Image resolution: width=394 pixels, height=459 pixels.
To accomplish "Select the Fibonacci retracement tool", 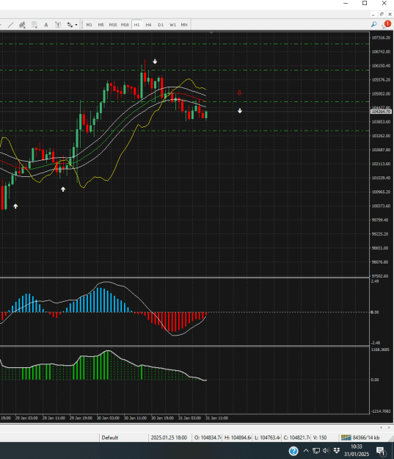I will click(34, 25).
